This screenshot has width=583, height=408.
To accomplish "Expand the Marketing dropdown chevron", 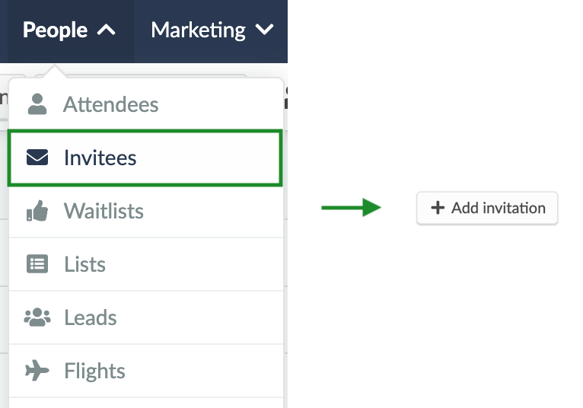I will 264,30.
